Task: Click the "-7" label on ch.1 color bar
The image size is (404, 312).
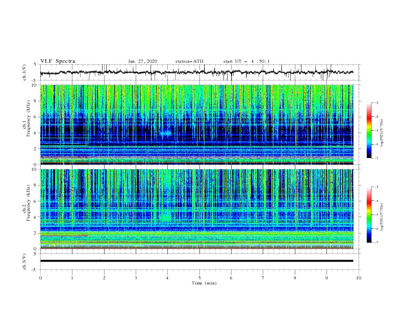Action: pyautogui.click(x=376, y=158)
